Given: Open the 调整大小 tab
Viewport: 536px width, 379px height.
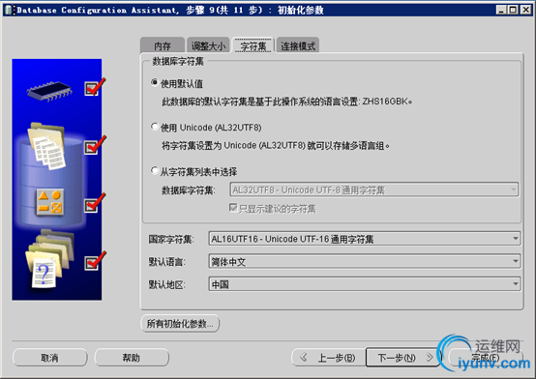Looking at the screenshot, I should 208,45.
